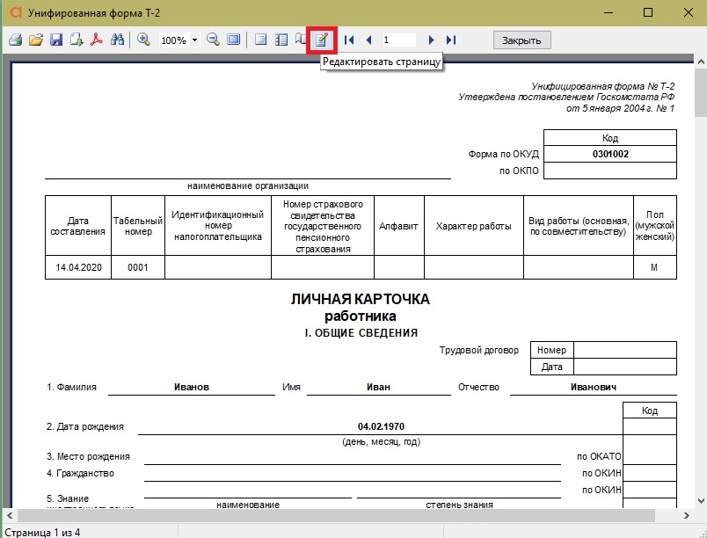Click the status bar text Страница 1 из 4

42,532
